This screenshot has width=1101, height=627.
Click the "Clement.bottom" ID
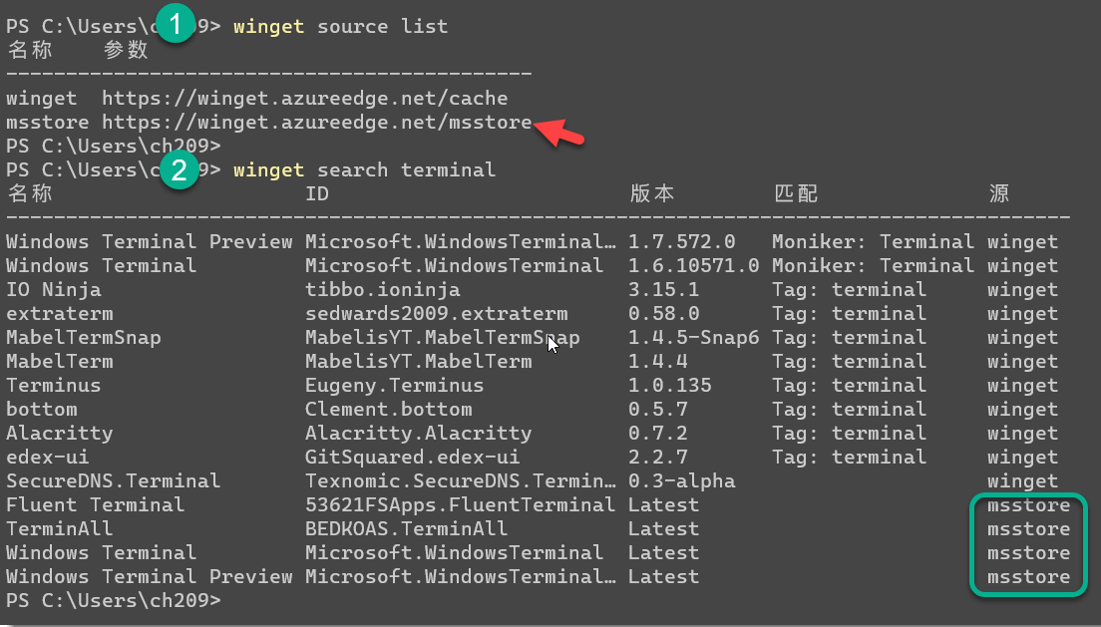388,410
